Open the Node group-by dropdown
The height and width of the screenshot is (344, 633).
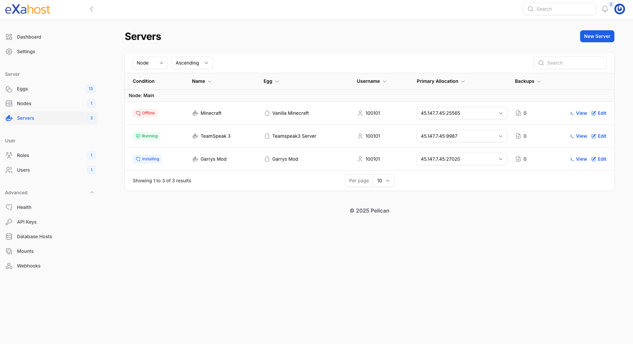click(150, 63)
